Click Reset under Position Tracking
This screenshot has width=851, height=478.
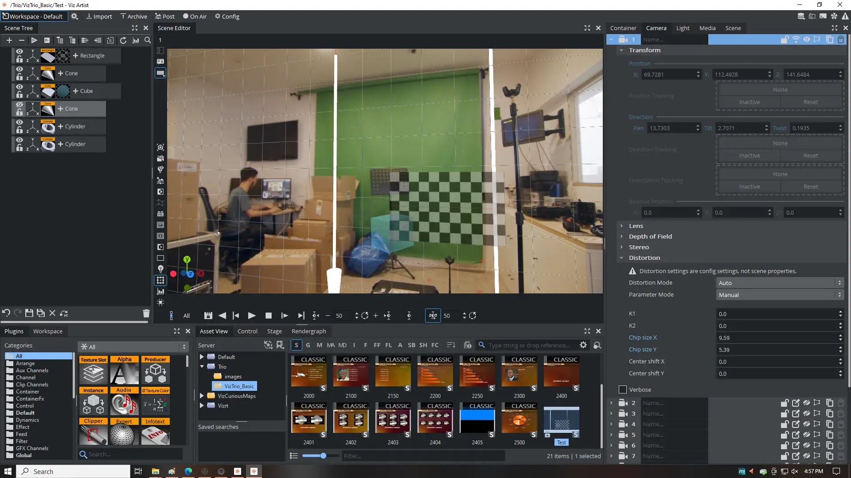811,102
